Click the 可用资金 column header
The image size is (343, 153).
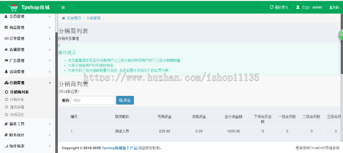(x=165, y=117)
